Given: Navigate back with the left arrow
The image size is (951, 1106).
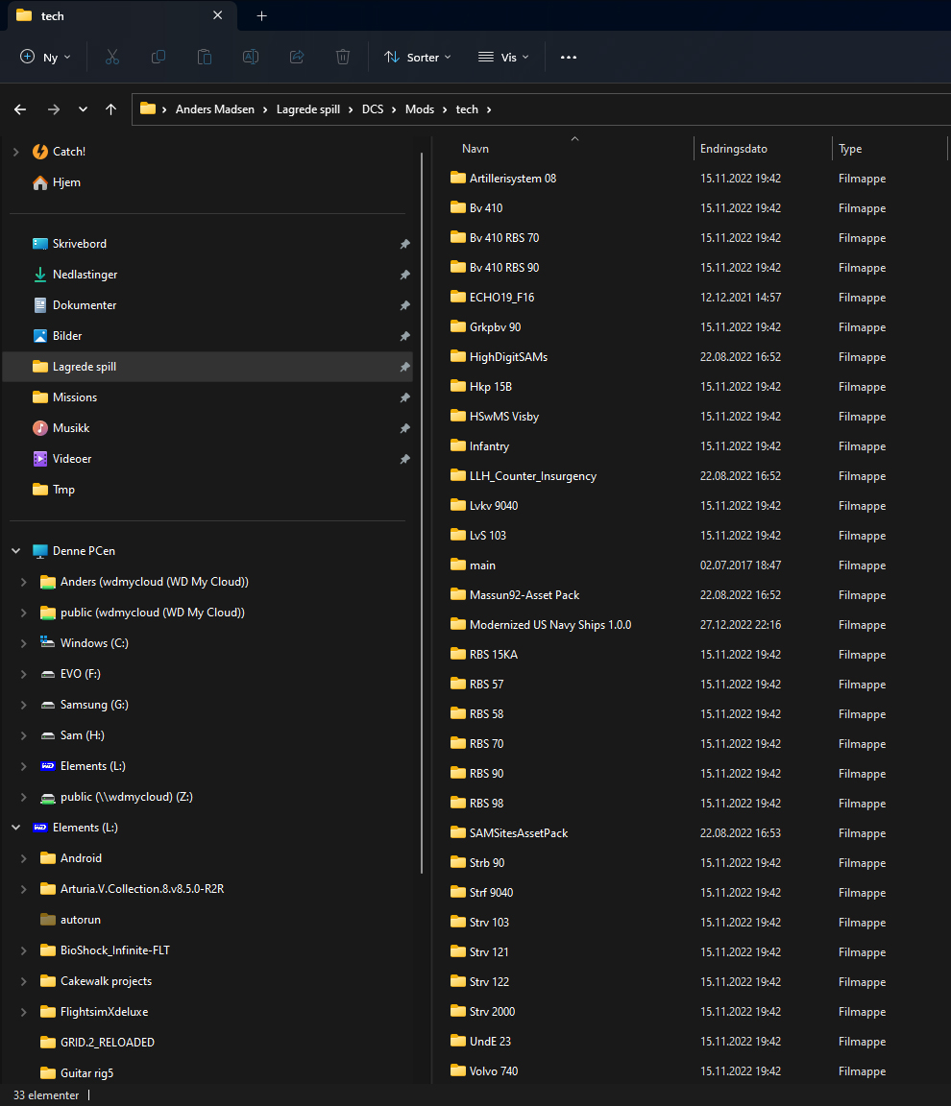Looking at the screenshot, I should pyautogui.click(x=20, y=109).
